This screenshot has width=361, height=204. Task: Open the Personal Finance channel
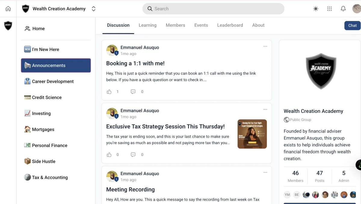click(x=56, y=145)
